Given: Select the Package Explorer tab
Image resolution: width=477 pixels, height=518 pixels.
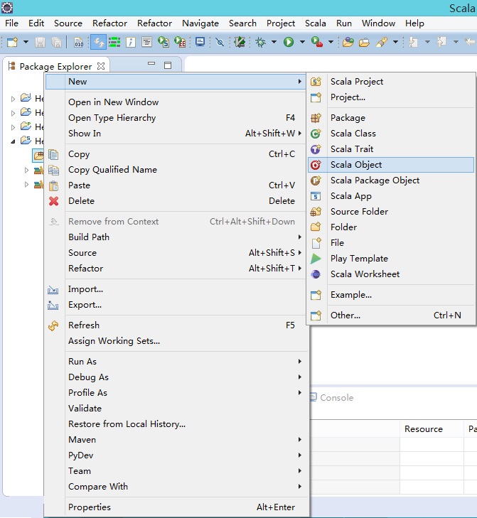Looking at the screenshot, I should coord(55,66).
